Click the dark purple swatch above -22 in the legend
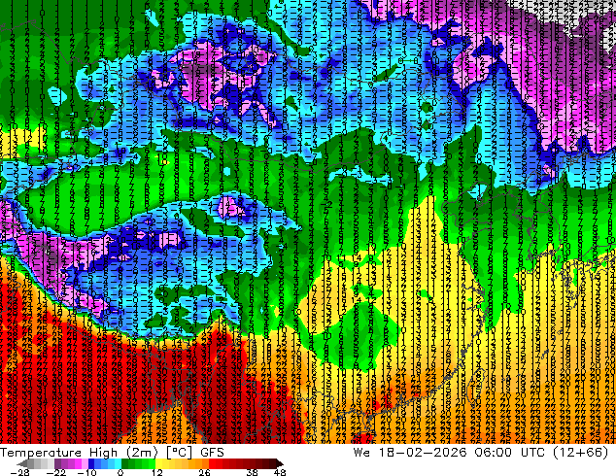Viewport: 616px width, 476px height. (57, 463)
